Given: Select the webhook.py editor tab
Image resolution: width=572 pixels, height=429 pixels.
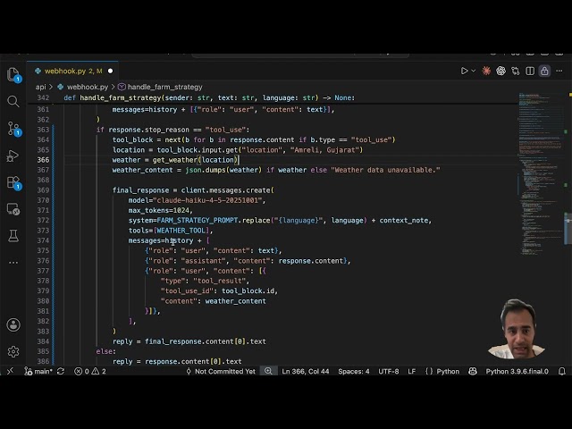Looking at the screenshot, I should [72, 71].
